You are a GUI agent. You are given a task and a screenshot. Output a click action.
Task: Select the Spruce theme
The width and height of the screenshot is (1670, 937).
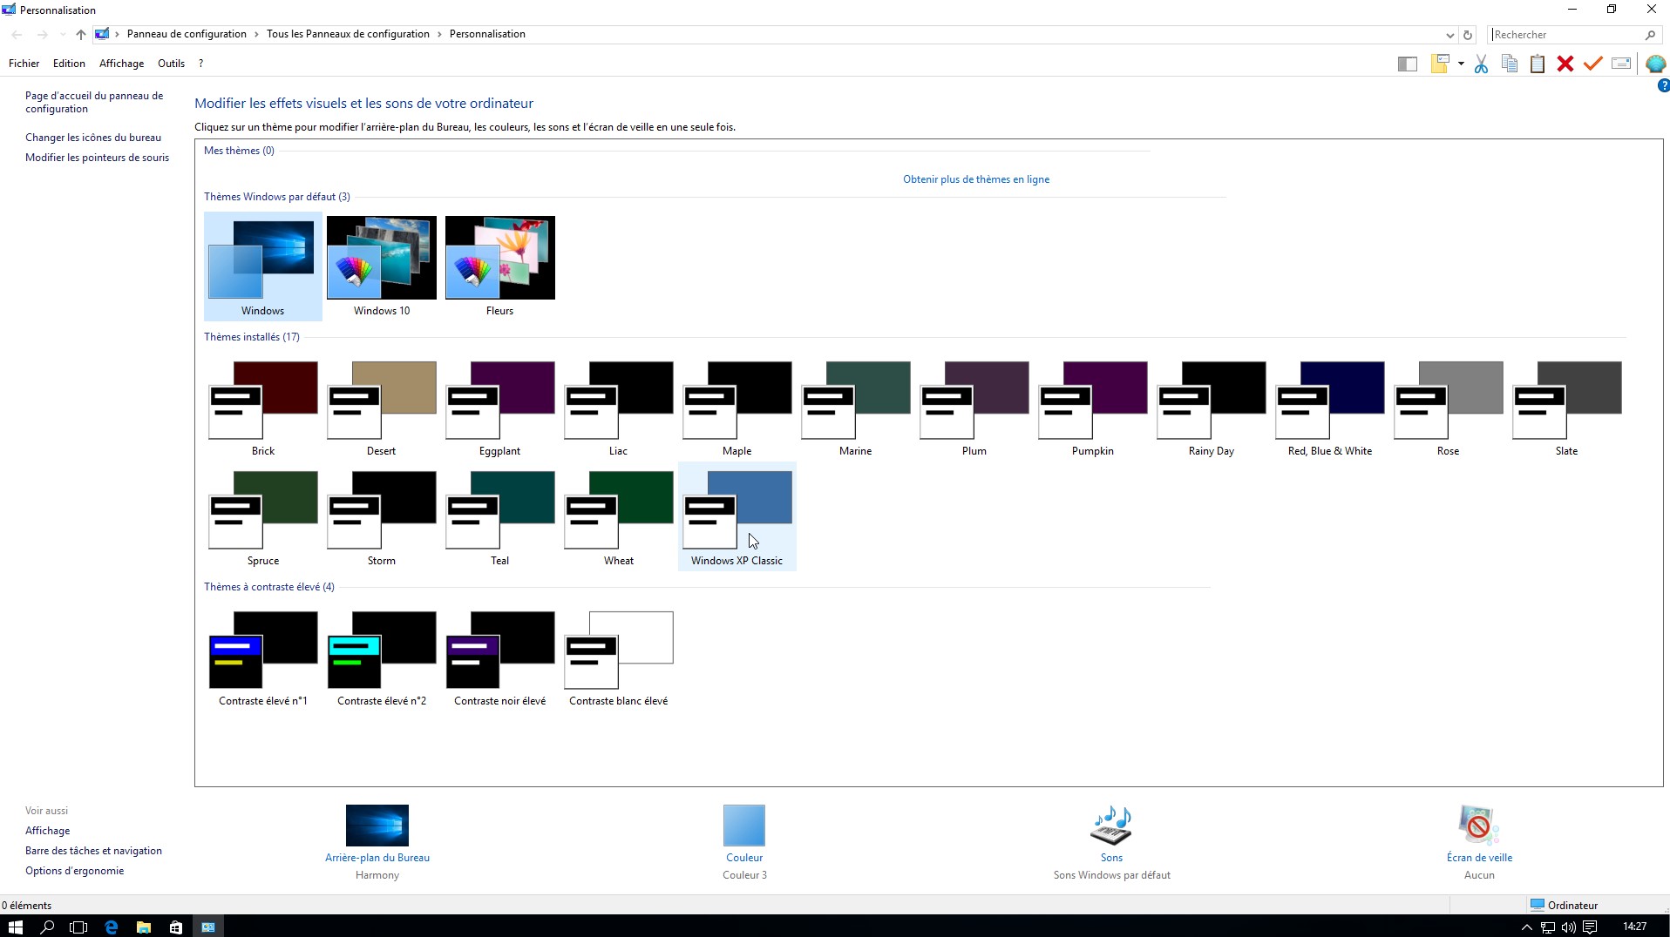tap(262, 517)
